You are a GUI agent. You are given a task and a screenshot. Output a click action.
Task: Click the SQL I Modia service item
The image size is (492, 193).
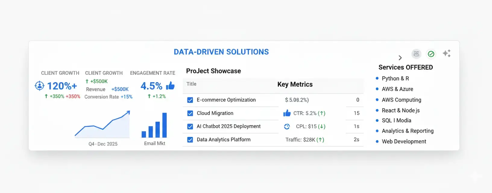pyautogui.click(x=396, y=120)
